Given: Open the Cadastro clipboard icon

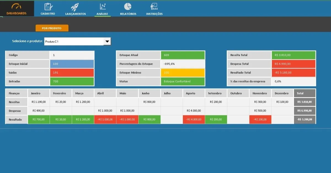Looking at the screenshot, I should point(48,6).
